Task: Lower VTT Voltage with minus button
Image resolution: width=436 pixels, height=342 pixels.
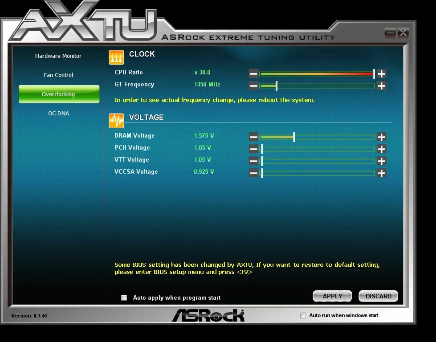Action: (253, 161)
